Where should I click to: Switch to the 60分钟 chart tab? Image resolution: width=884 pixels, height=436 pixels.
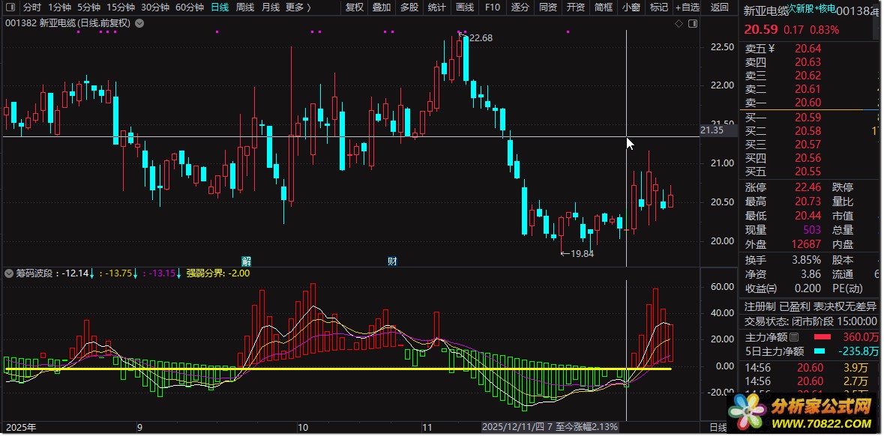pos(190,7)
